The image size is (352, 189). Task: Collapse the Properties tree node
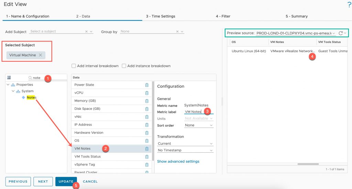pos(8,85)
